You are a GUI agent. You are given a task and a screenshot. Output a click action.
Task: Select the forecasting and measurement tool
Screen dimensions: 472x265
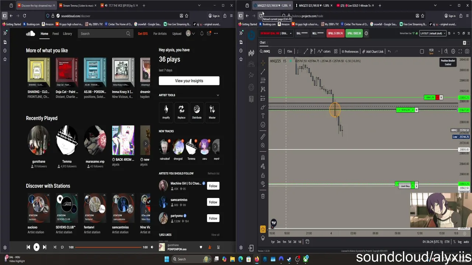(263, 98)
